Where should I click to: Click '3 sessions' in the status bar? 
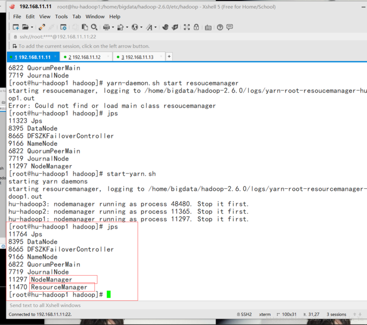click(337, 314)
